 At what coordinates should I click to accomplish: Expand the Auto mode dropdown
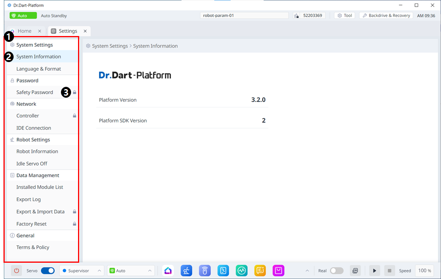[130, 270]
